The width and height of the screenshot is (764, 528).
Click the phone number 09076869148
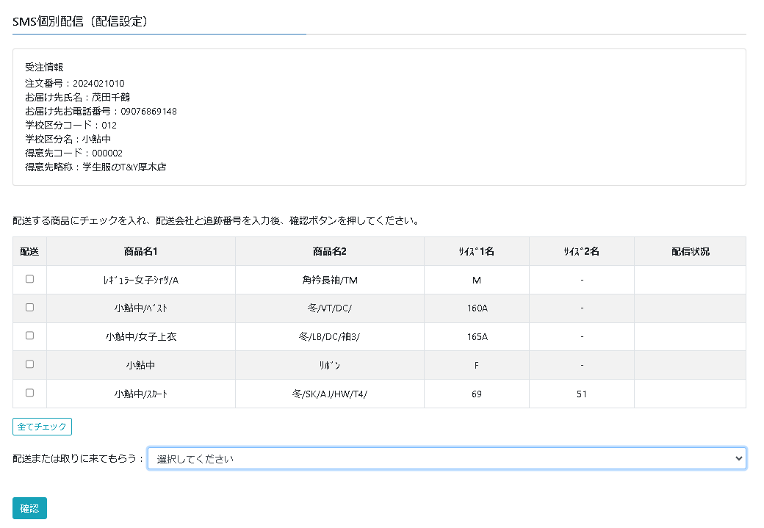148,111
